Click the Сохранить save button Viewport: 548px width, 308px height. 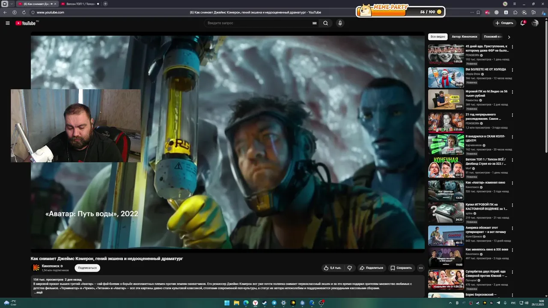(x=401, y=268)
